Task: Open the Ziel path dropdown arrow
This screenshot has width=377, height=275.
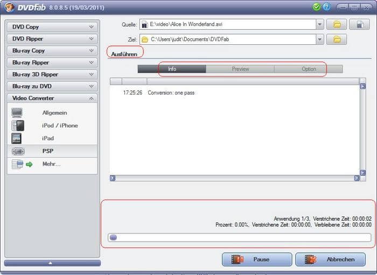Action: click(320, 39)
